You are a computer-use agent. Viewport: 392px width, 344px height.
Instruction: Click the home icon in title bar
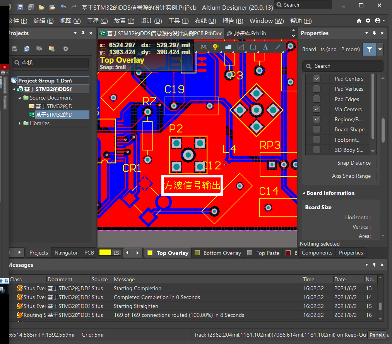[x=359, y=21]
